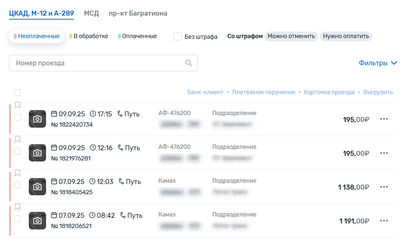409x244 pixels.
Task: Open three-dot menu for the 1 191,00₽ trip
Action: tap(384, 221)
